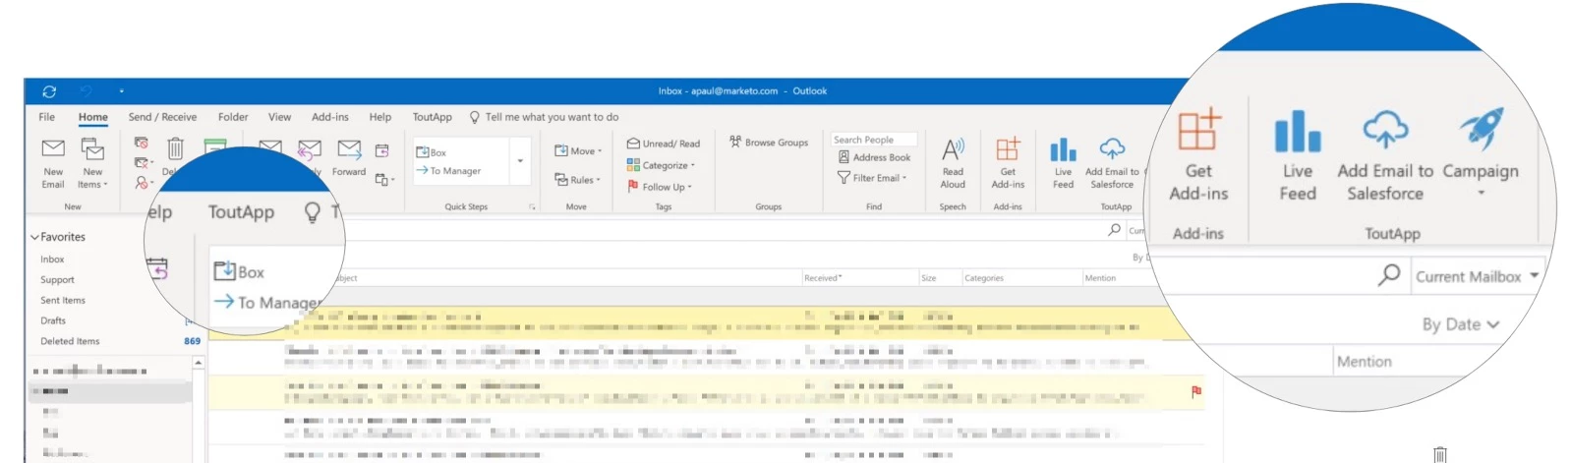Open the Quick Steps dialog launcher
The height and width of the screenshot is (463, 1571).
click(532, 207)
